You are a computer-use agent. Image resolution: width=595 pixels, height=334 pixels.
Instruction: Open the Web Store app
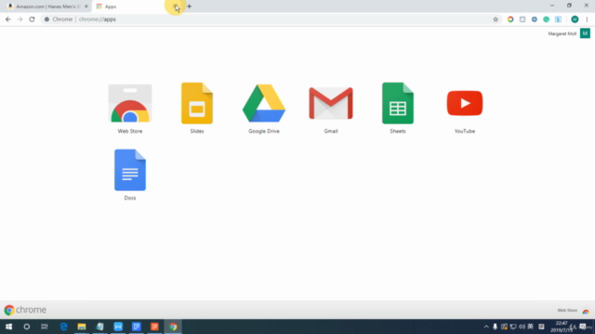pos(130,109)
